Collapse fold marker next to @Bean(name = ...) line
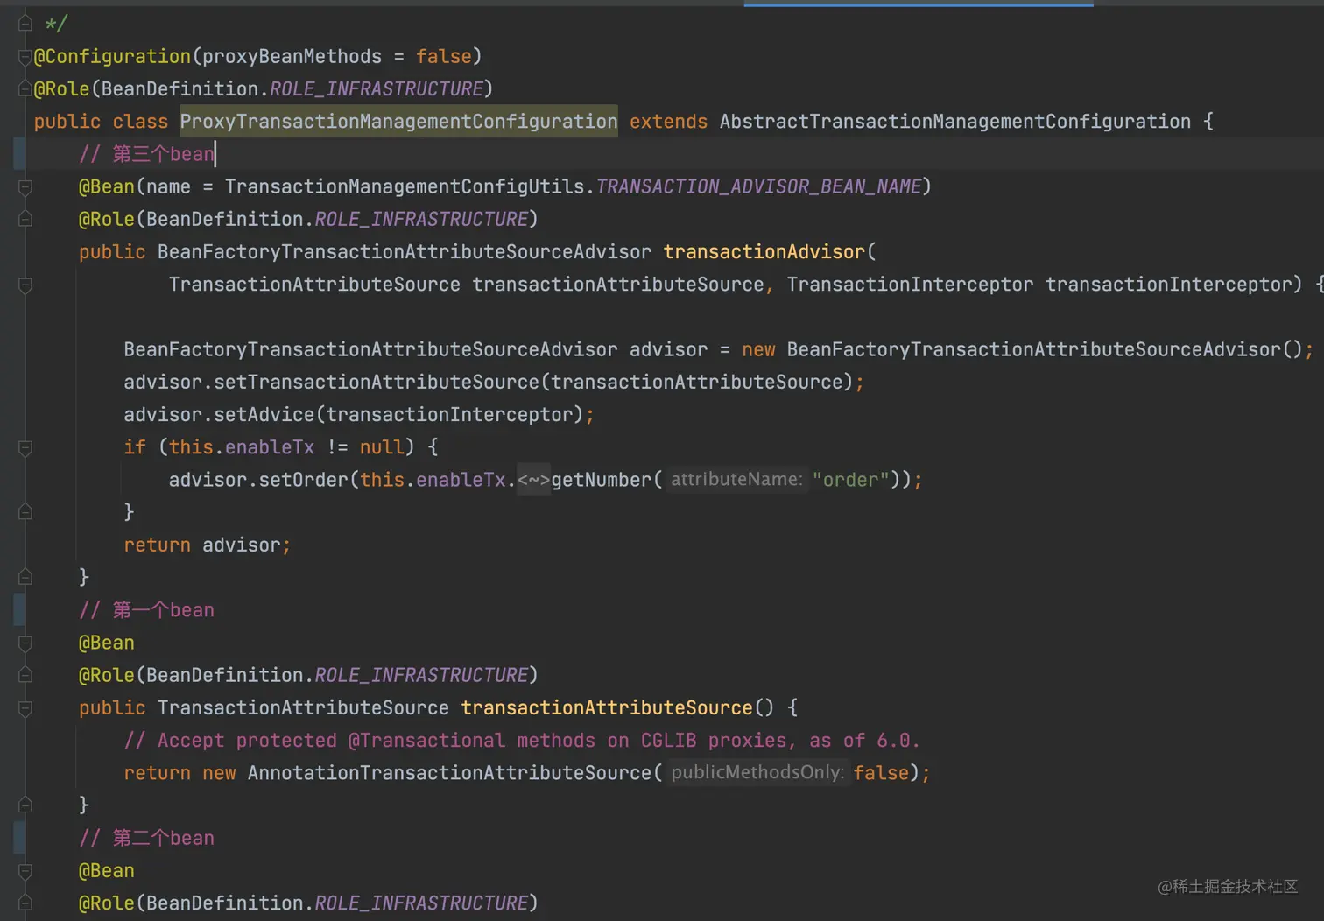The width and height of the screenshot is (1324, 921). [25, 187]
